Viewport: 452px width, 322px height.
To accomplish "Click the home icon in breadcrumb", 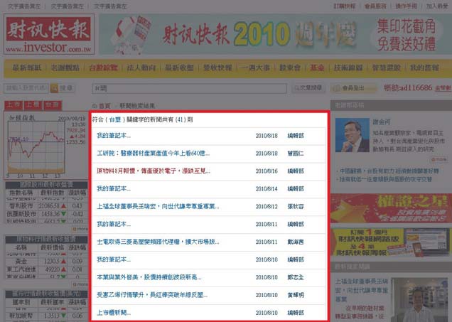I will point(95,106).
